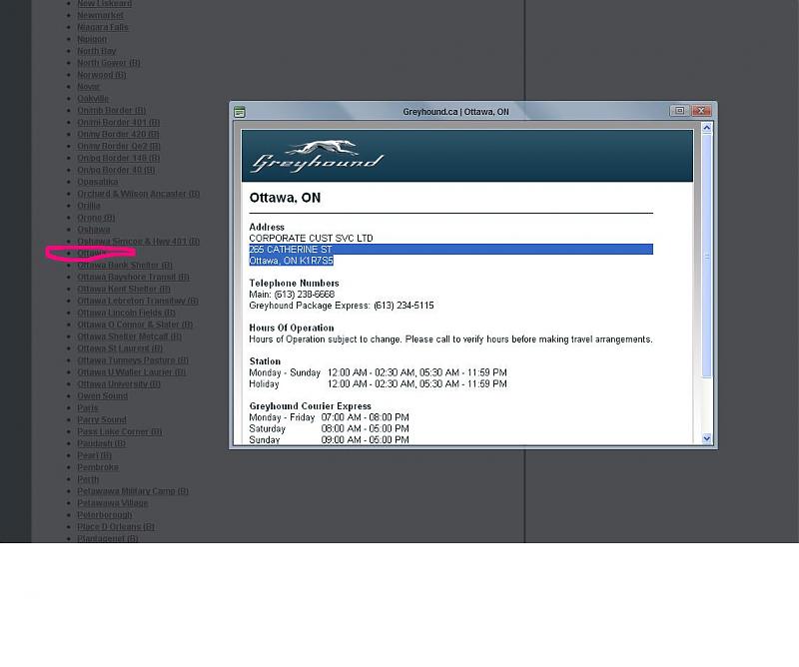Viewport: 799px width, 667px height.
Task: Select the Parry Sound location link
Action: click(102, 420)
